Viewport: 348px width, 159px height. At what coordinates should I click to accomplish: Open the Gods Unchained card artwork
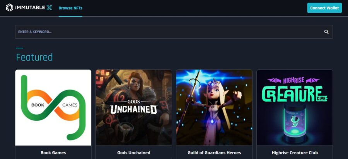[x=134, y=108]
